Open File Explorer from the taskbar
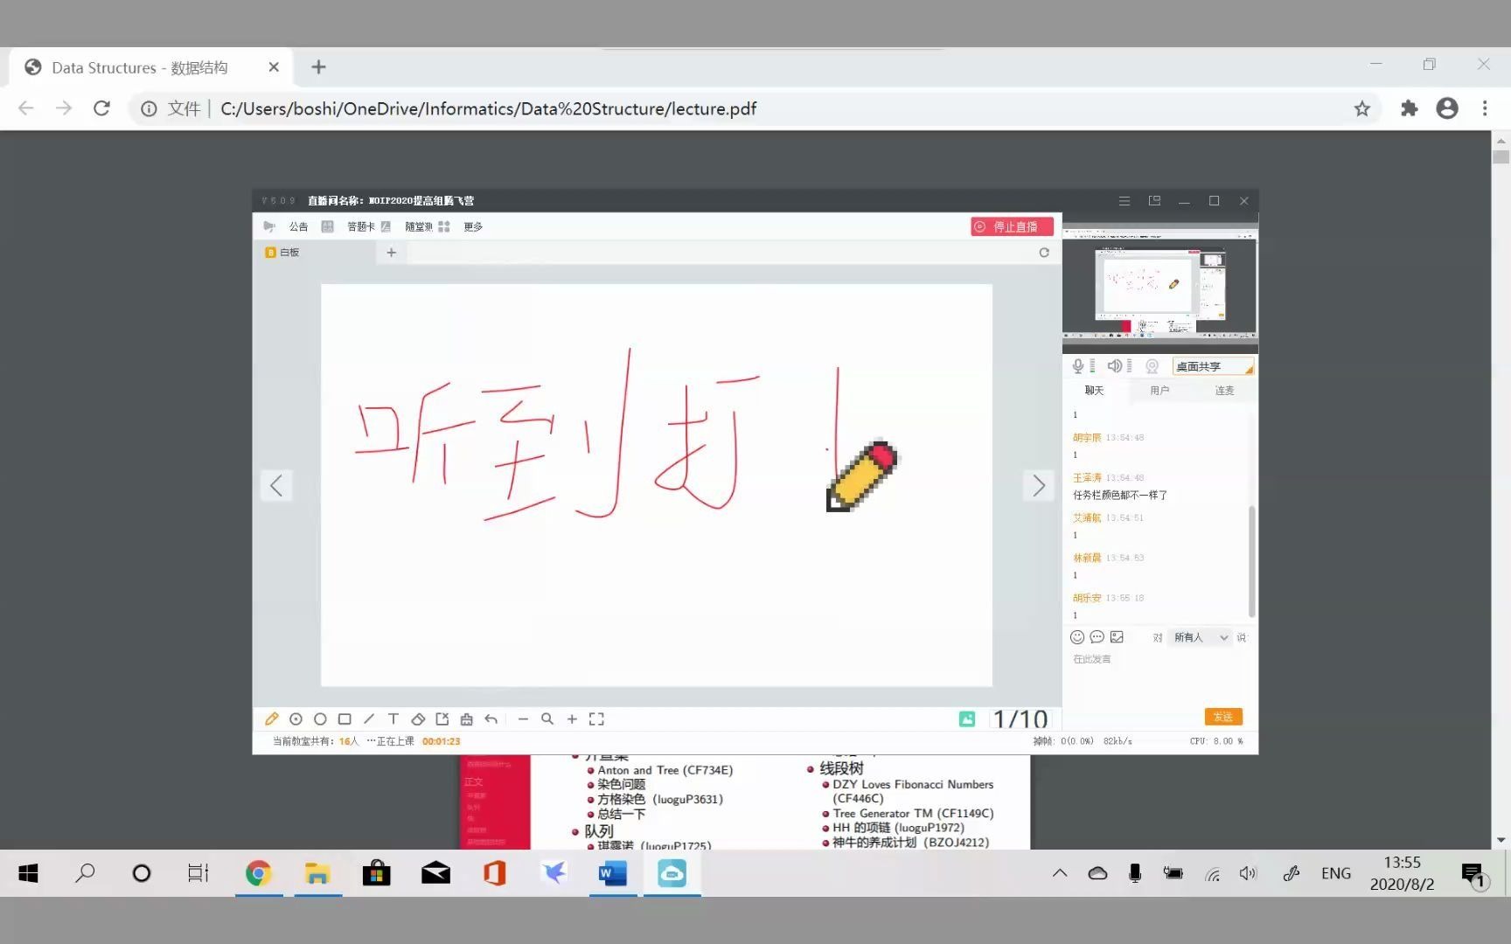 pos(317,873)
